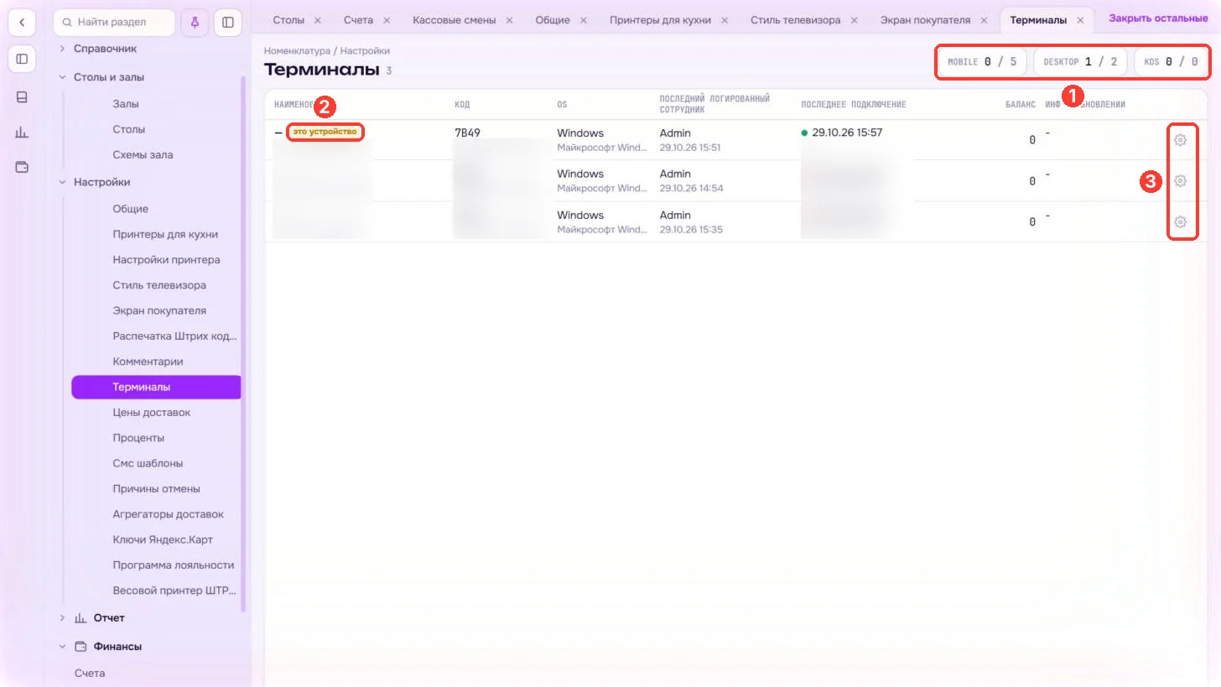Screen dimensions: 1221x687
Task: Switch to the Экран покупателя tab
Action: point(925,20)
